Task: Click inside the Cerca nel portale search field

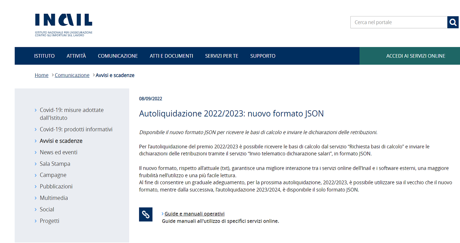Action: [395, 22]
